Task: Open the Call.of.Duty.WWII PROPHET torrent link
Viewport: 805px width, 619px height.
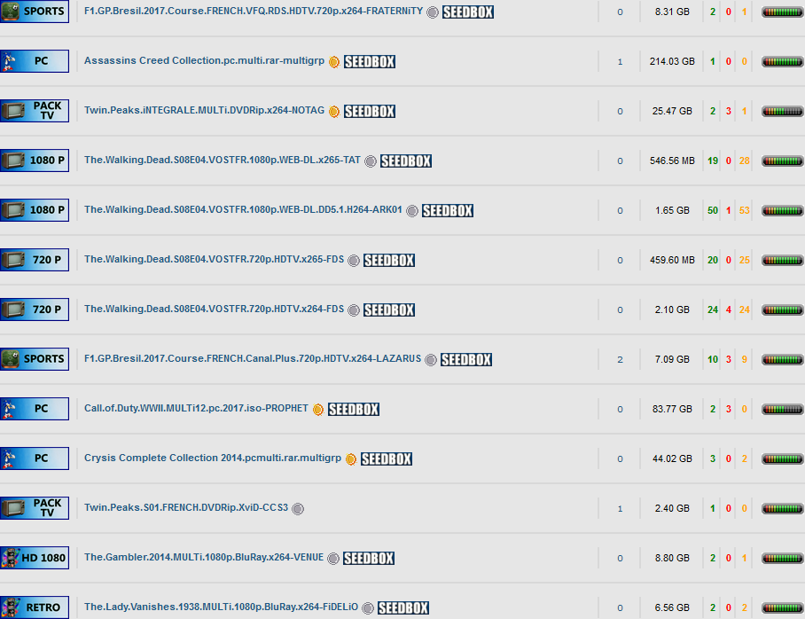Action: pos(196,409)
